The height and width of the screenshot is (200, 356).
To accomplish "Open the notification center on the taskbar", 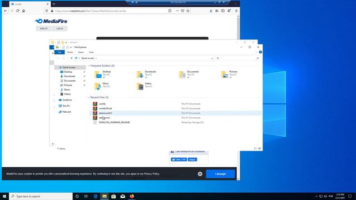I will [x=350, y=196].
